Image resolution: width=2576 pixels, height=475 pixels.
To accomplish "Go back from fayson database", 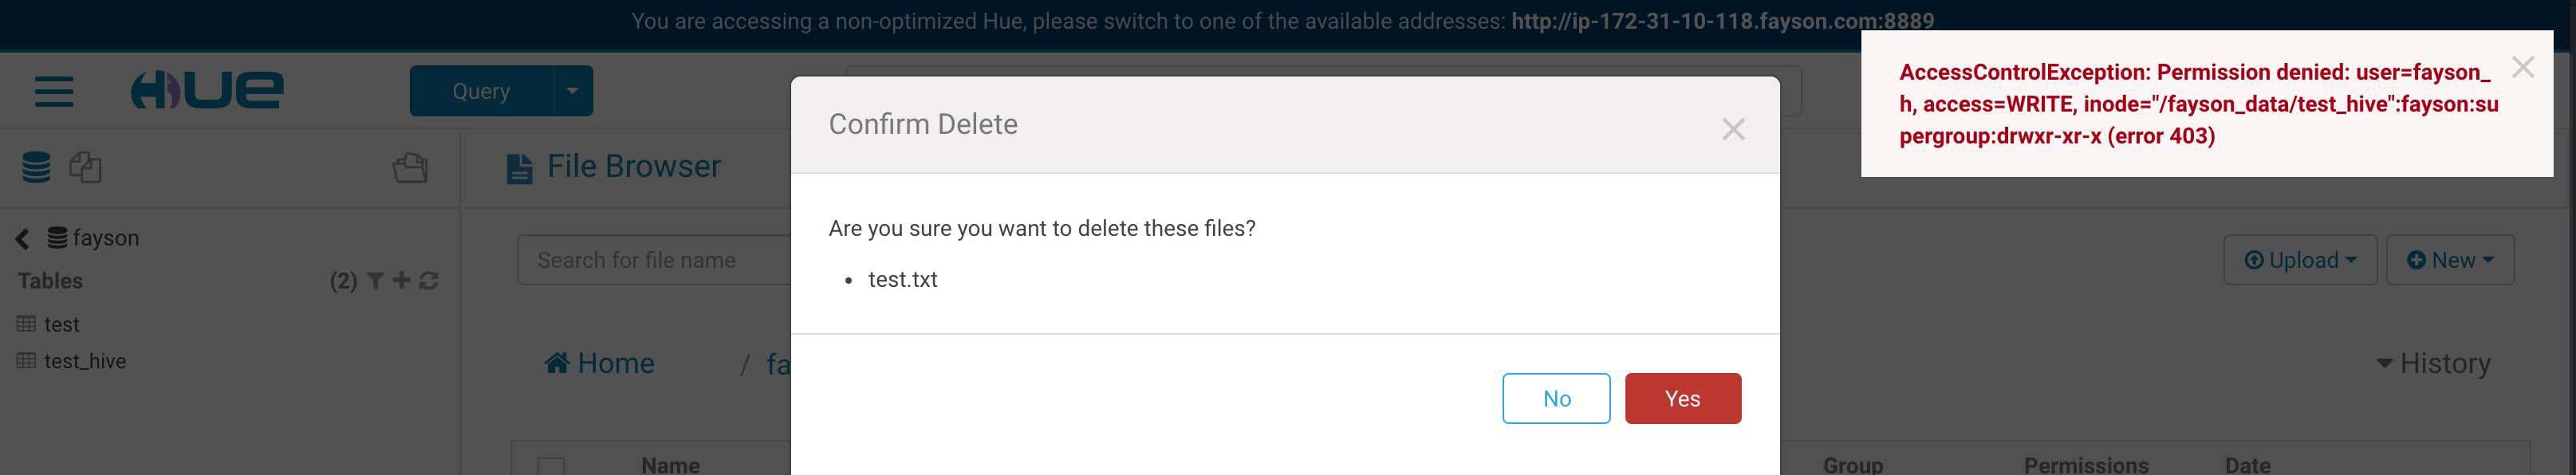I will click(x=22, y=238).
